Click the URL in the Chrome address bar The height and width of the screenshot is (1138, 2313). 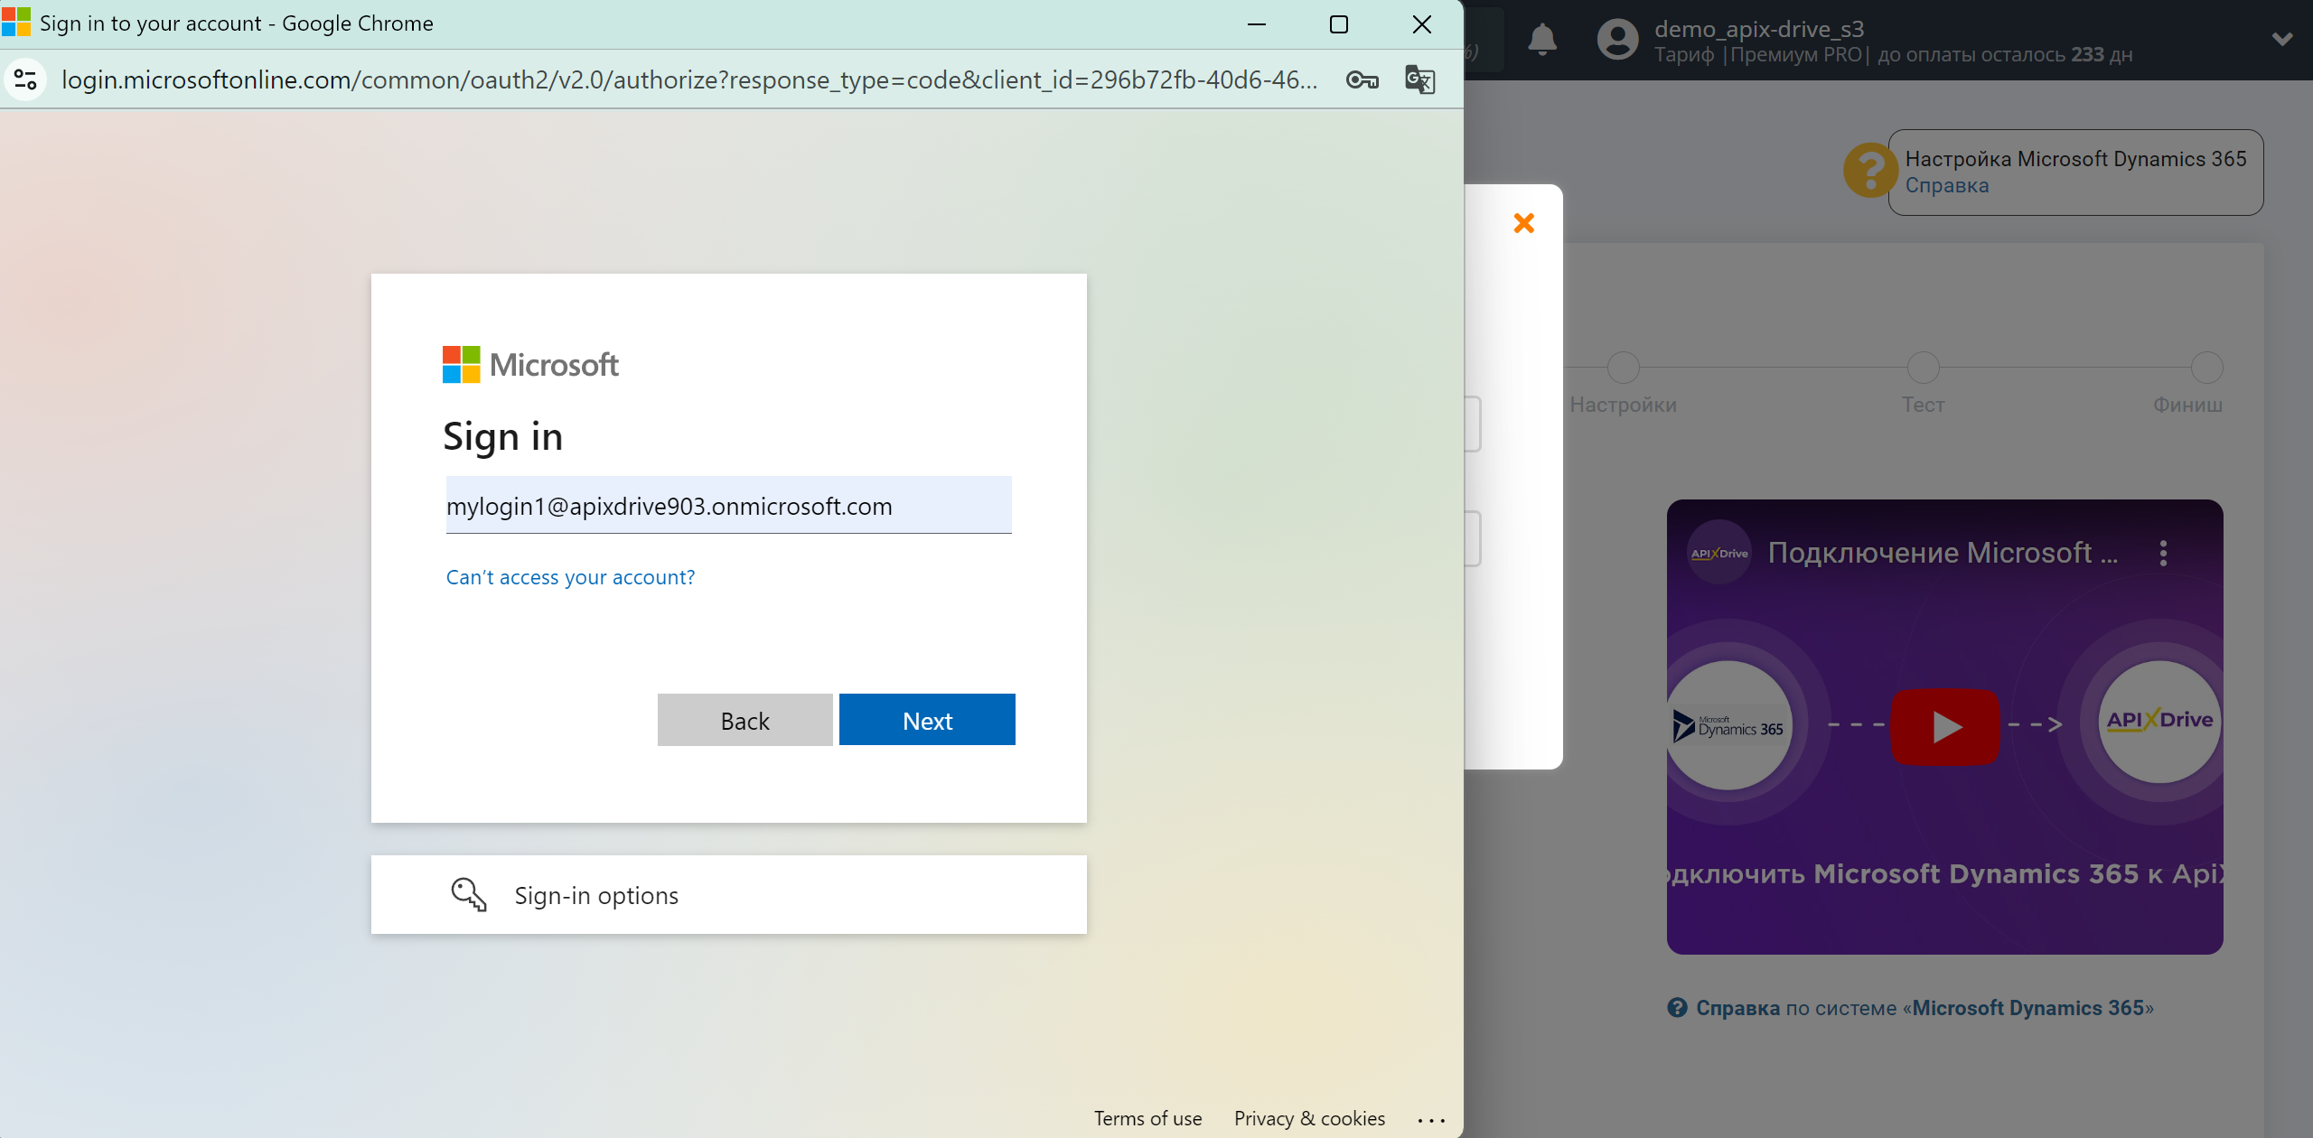tap(689, 79)
